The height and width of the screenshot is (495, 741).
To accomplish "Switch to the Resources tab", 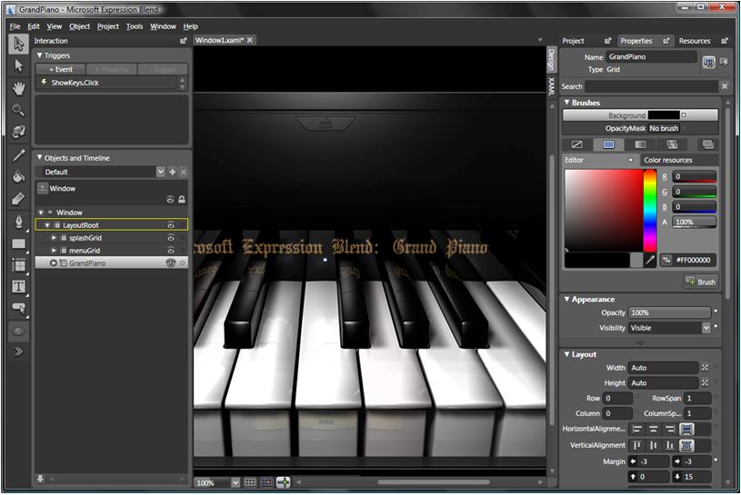I will click(x=695, y=41).
